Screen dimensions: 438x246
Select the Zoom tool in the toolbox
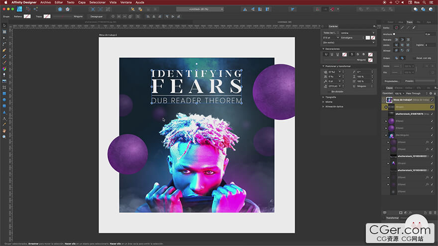(x=4, y=137)
